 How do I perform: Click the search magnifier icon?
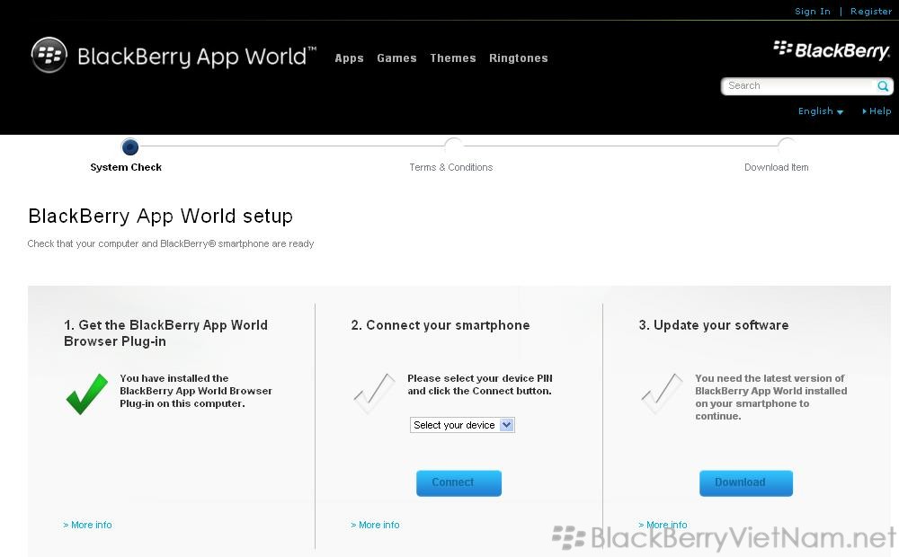click(x=883, y=86)
